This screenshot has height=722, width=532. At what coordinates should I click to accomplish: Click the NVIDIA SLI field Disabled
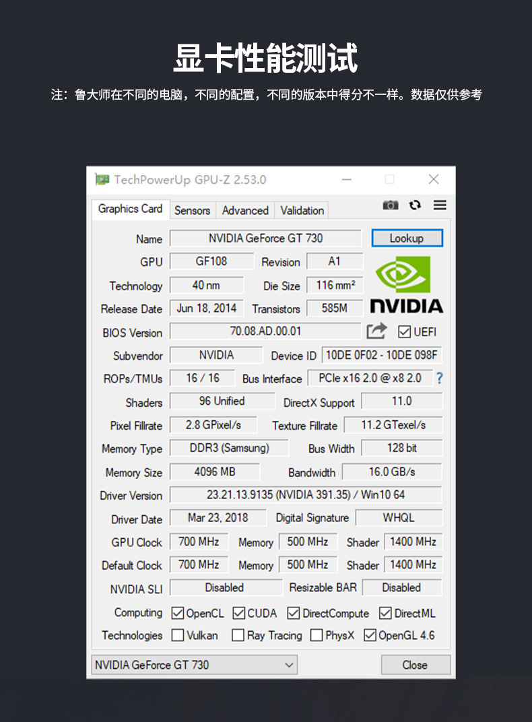coord(226,588)
